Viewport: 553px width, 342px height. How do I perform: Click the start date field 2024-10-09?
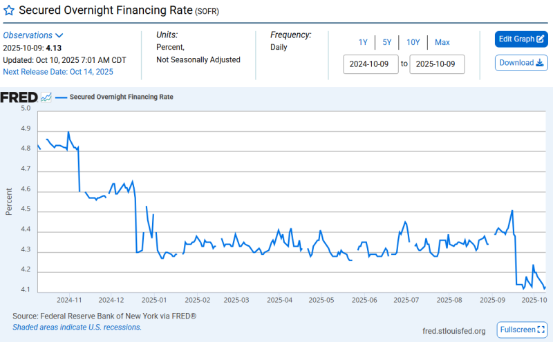371,64
